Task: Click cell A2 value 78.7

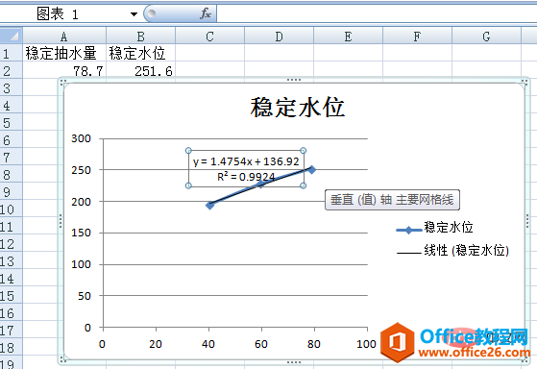Action: pyautogui.click(x=64, y=70)
